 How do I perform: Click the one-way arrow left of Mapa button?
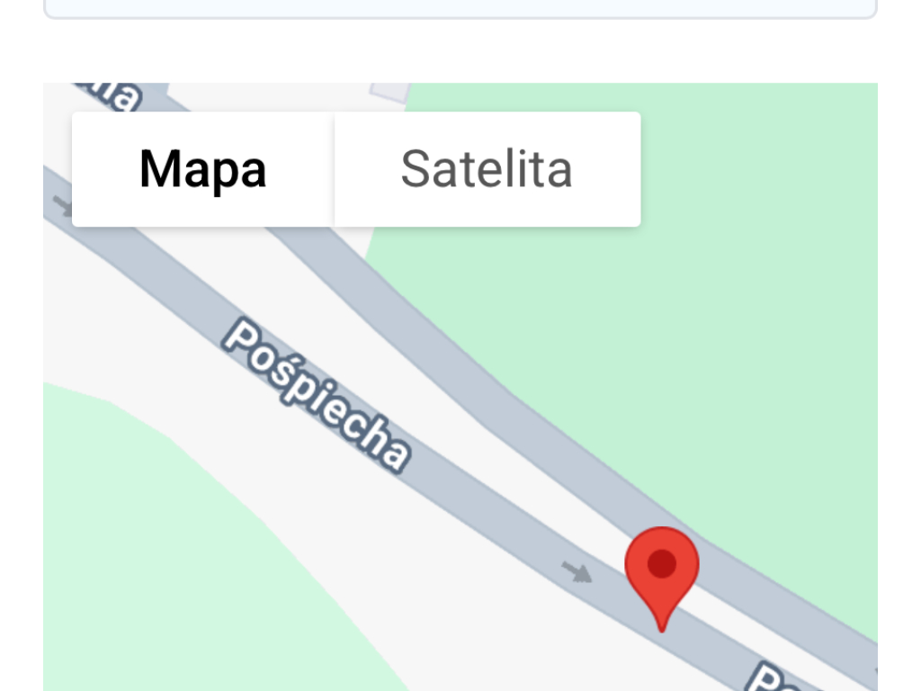(x=62, y=205)
